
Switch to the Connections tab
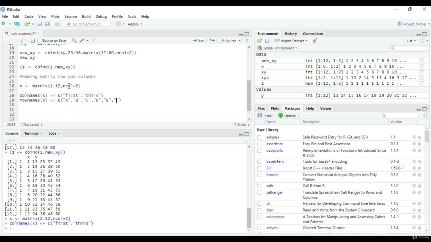pos(313,34)
